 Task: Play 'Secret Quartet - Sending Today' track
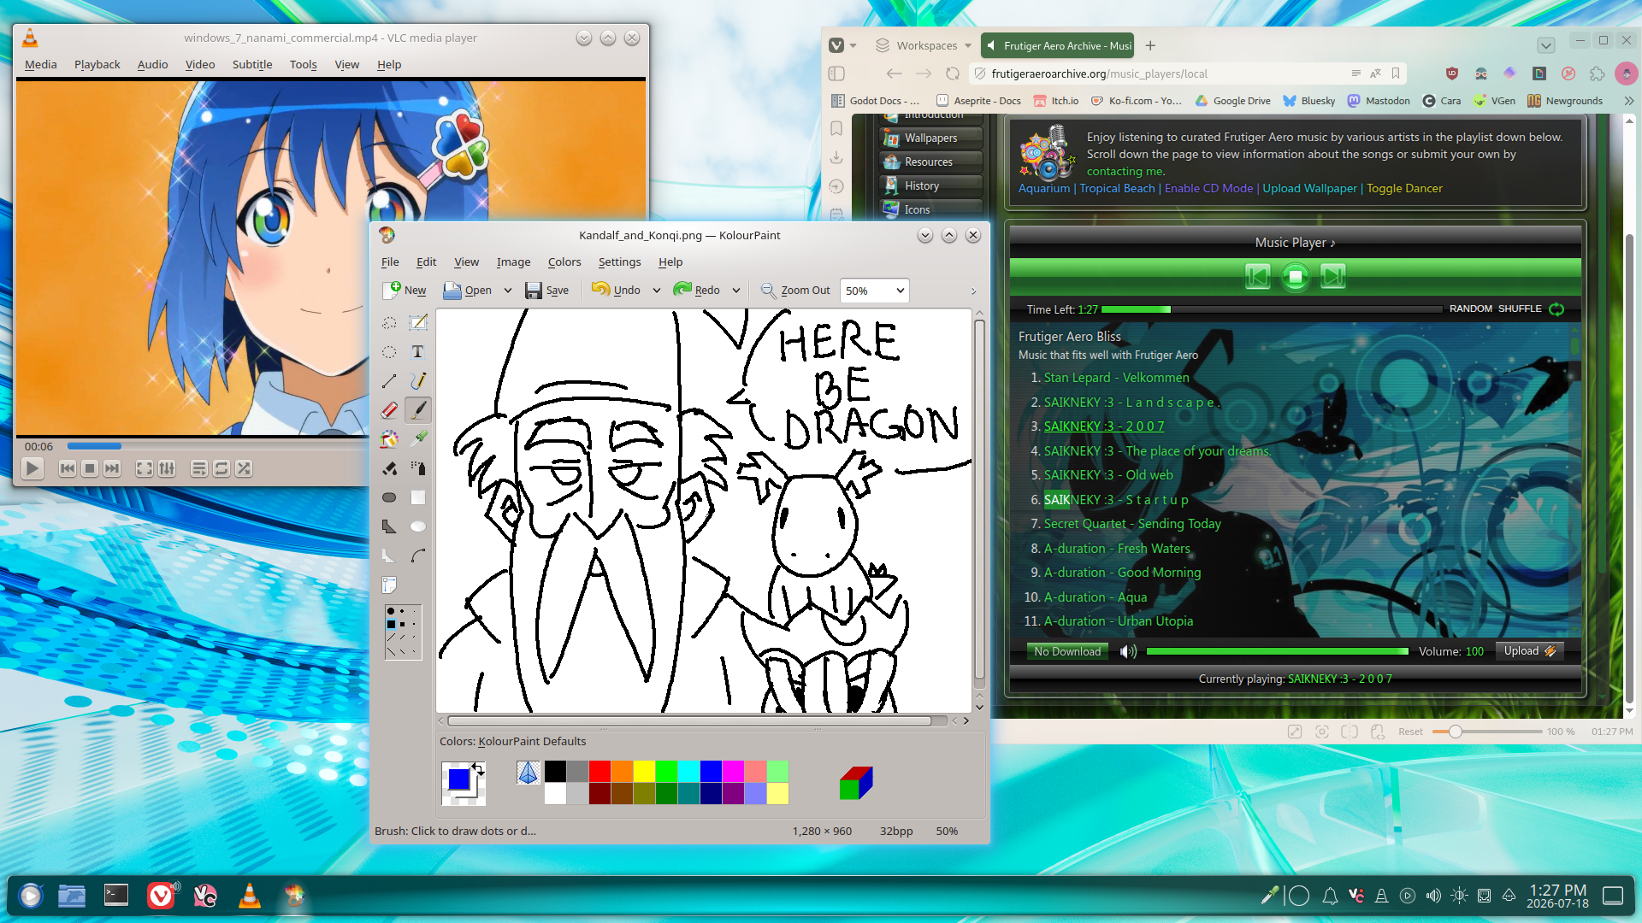point(1132,524)
